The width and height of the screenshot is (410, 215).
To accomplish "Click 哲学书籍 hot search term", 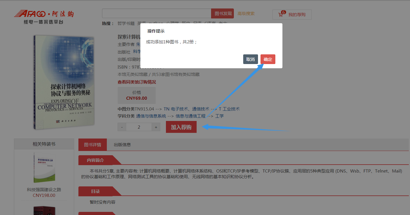I will (x=126, y=23).
